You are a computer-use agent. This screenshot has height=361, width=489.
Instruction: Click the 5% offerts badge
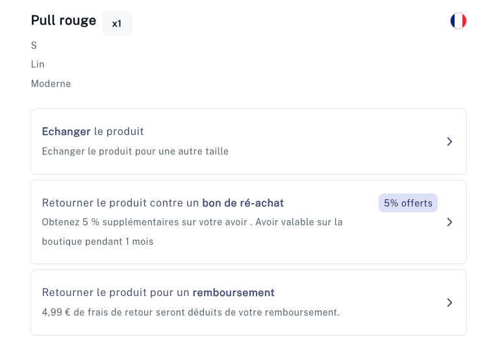coord(408,203)
